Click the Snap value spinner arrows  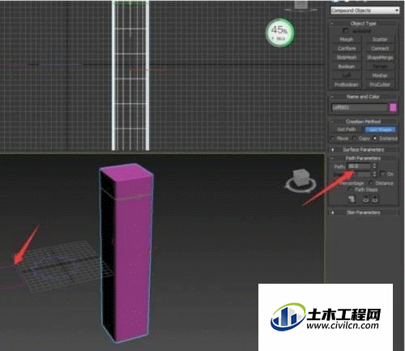374,173
